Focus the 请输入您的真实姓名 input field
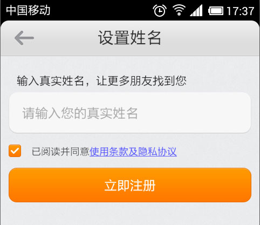This screenshot has height=225, width=260. click(x=130, y=113)
